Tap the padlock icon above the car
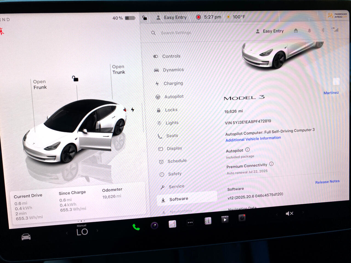Viewport: 351px width, 263px height. (x=75, y=79)
